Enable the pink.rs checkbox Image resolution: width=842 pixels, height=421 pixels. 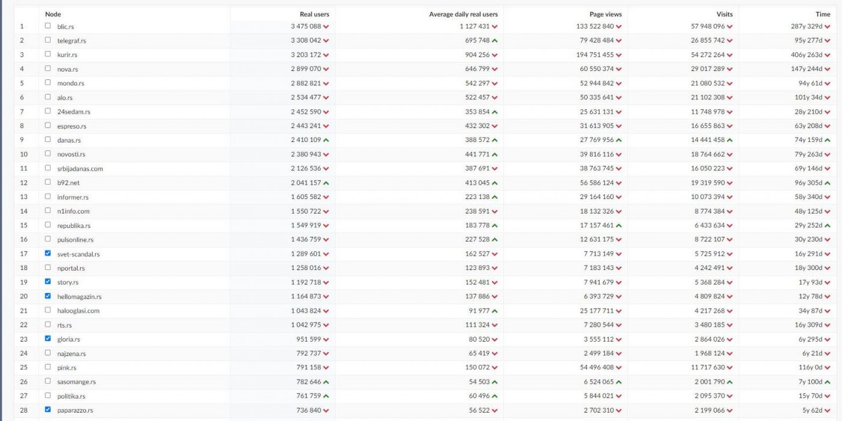coord(48,367)
